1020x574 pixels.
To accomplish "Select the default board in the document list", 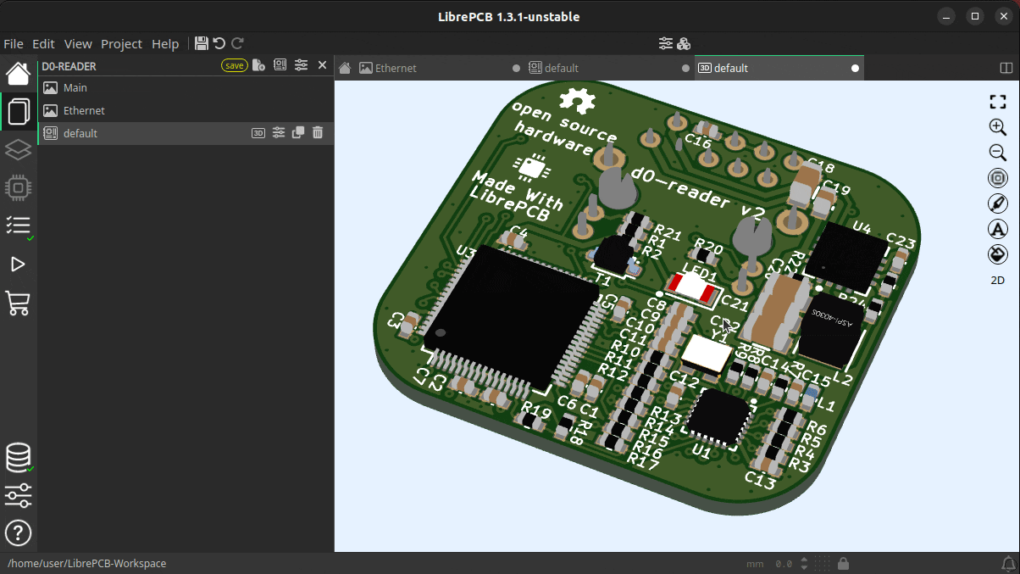I will coord(186,133).
